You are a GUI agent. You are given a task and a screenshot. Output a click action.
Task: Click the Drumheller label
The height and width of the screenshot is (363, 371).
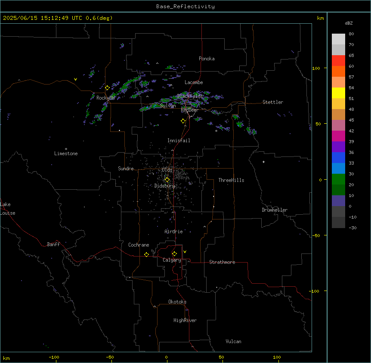pos(275,210)
